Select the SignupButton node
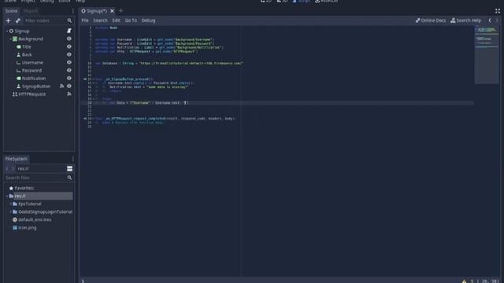The image size is (504, 283). [x=36, y=86]
